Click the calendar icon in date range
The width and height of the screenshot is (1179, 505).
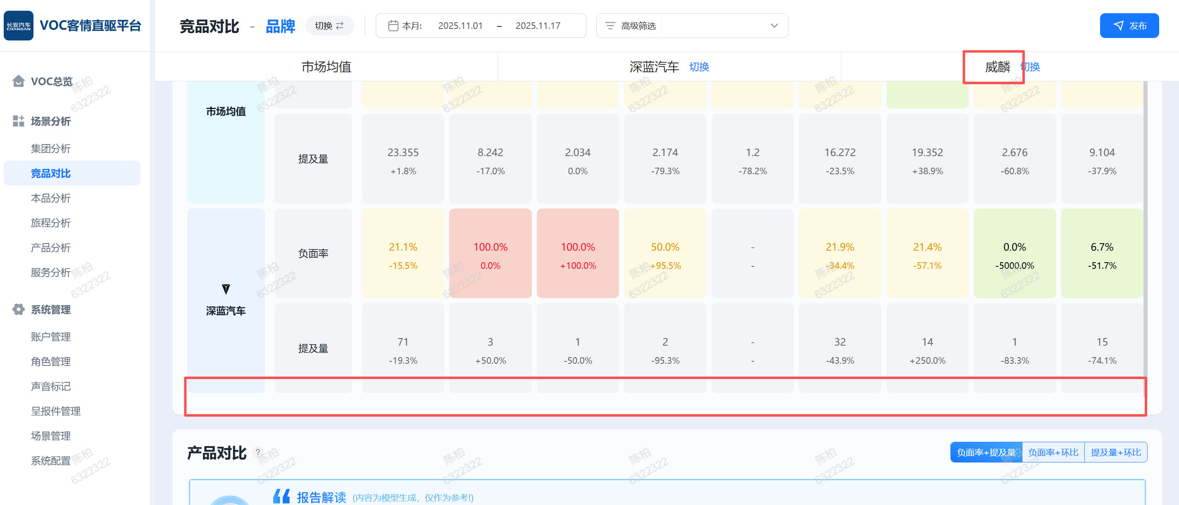tap(393, 26)
